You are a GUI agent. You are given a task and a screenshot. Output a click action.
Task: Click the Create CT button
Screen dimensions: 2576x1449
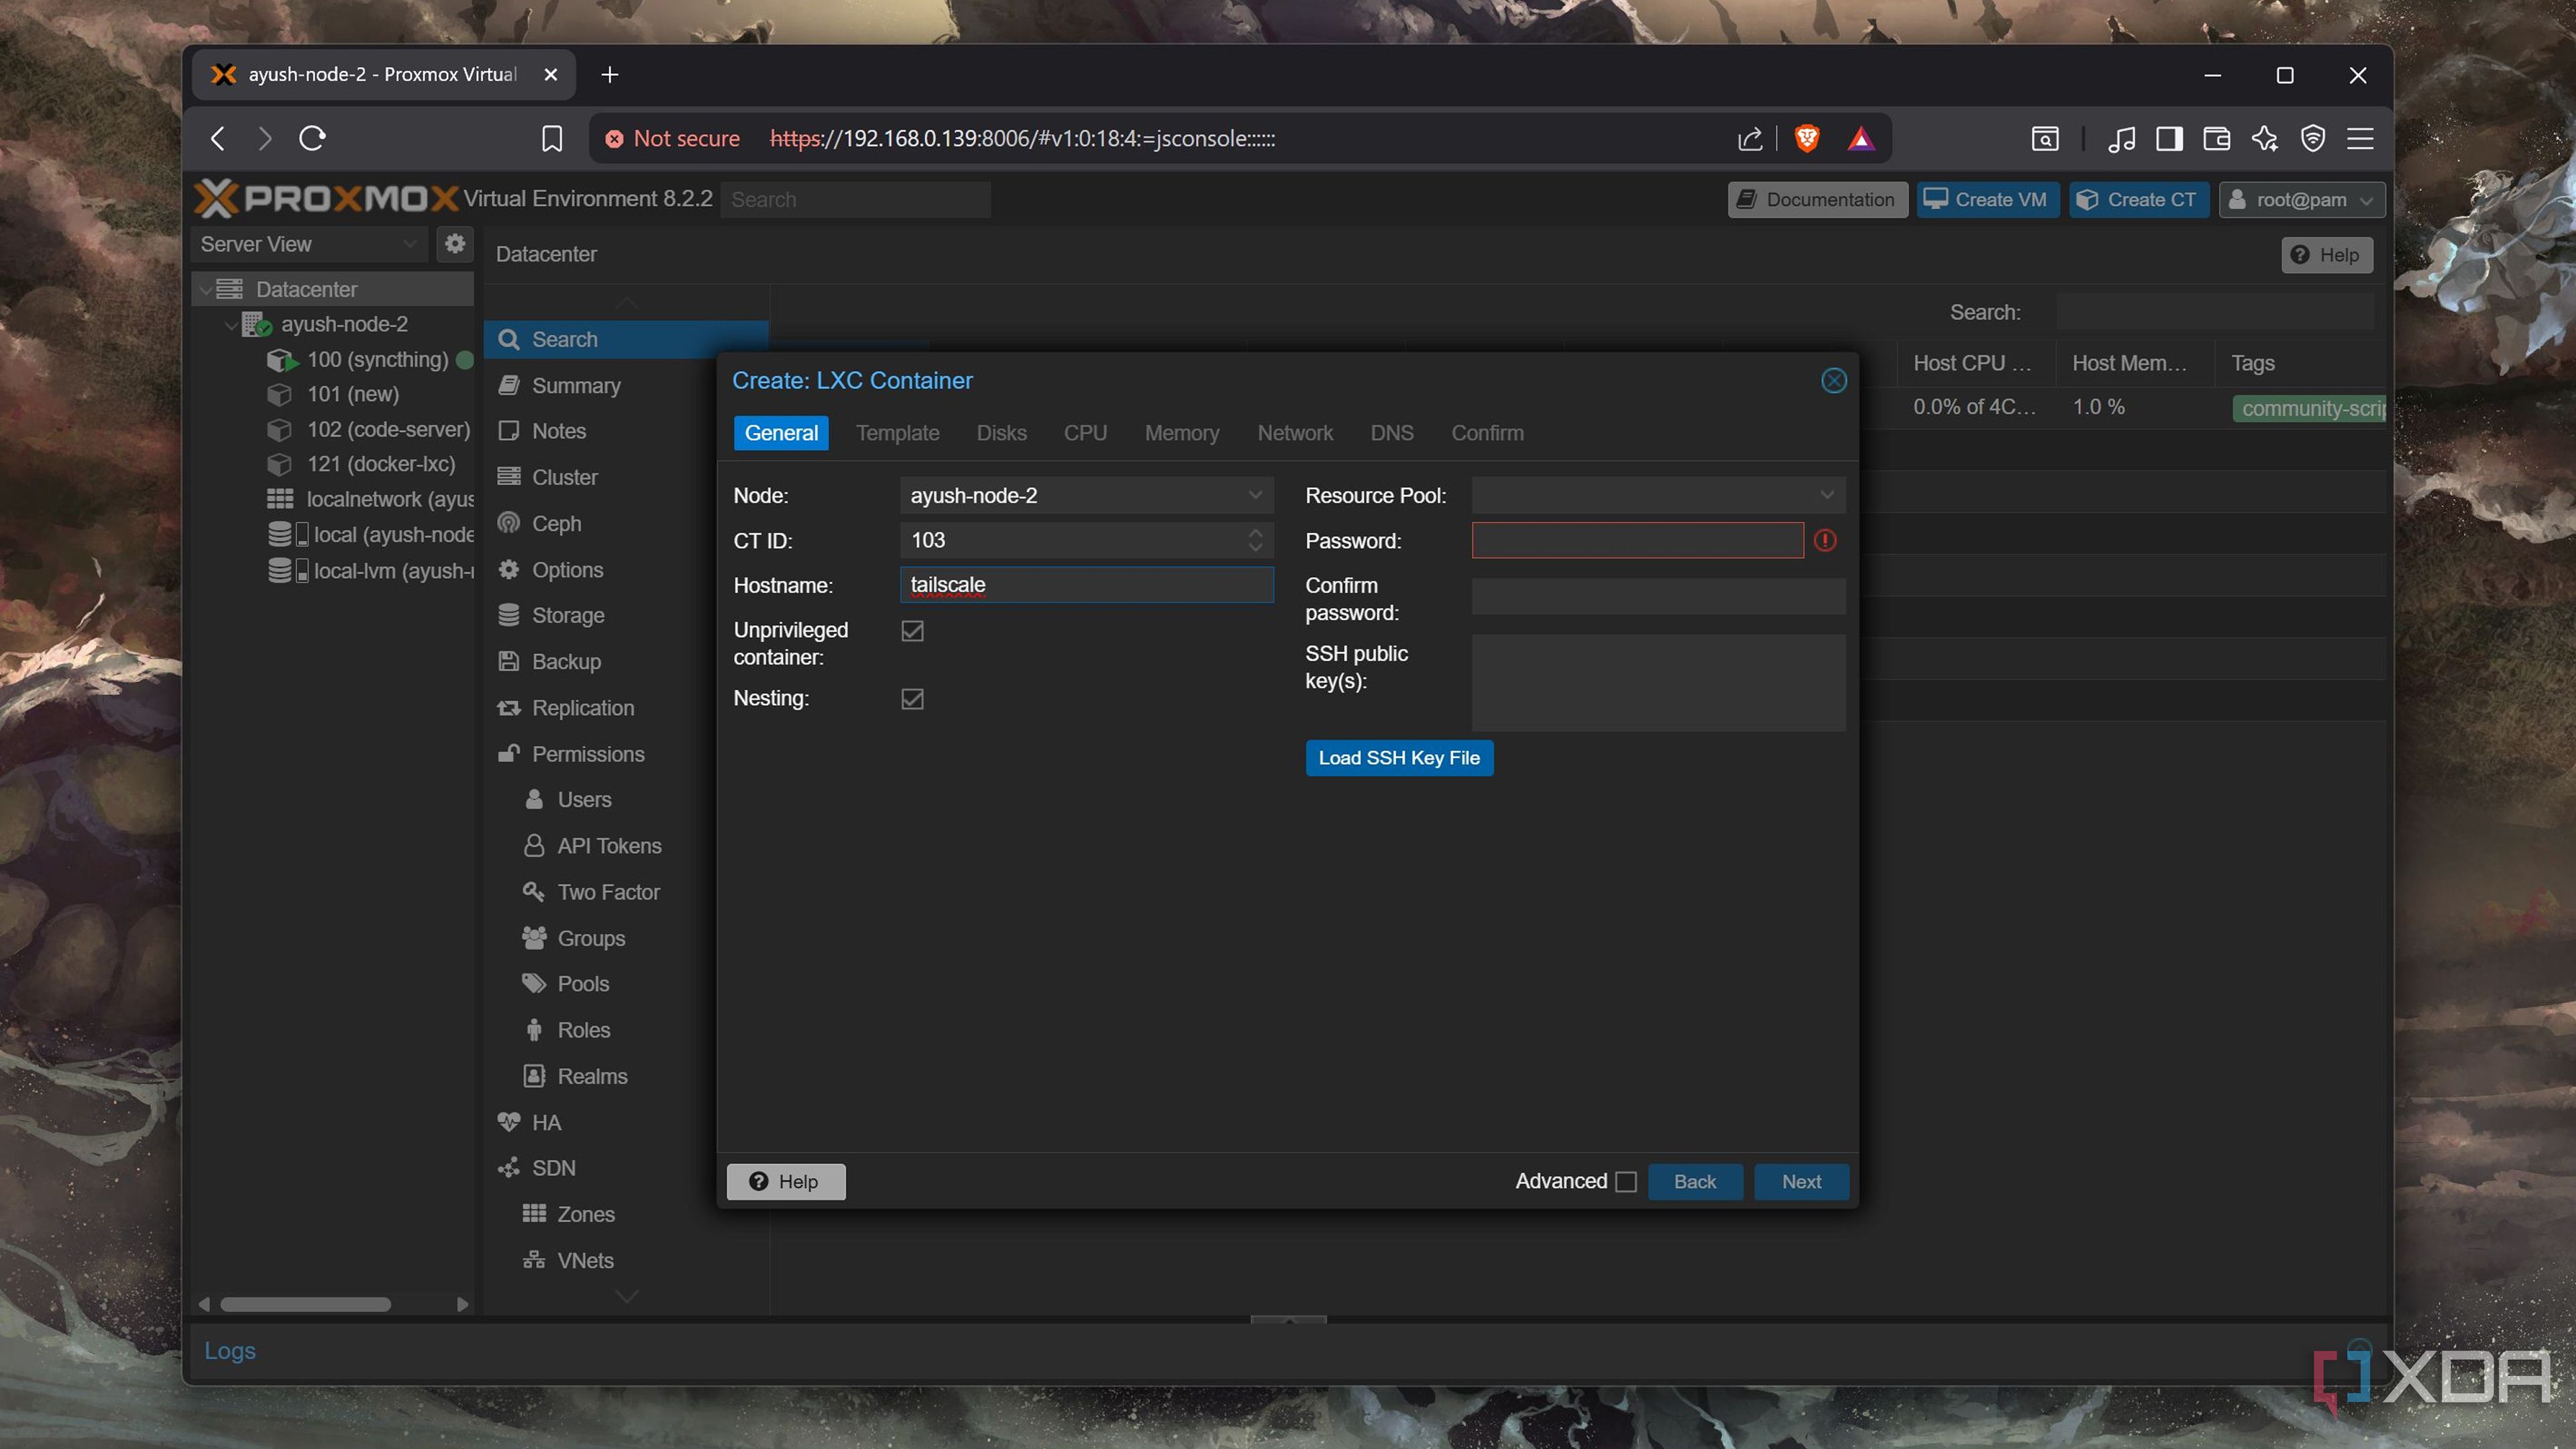(2138, 200)
